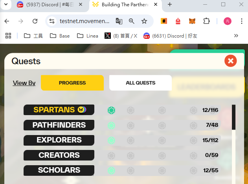Open the Discord 好友 bookmark
Viewport: 248px width, 184px height.
pyautogui.click(x=170, y=36)
